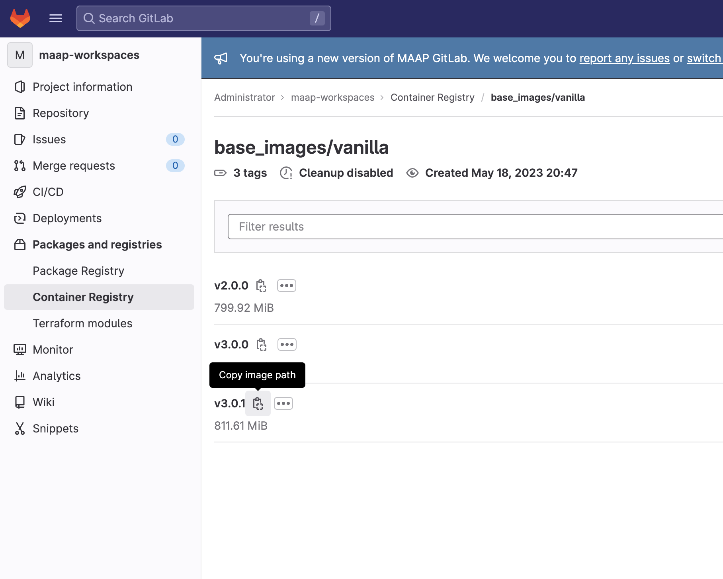Click the GitLab fox logo

coord(20,18)
